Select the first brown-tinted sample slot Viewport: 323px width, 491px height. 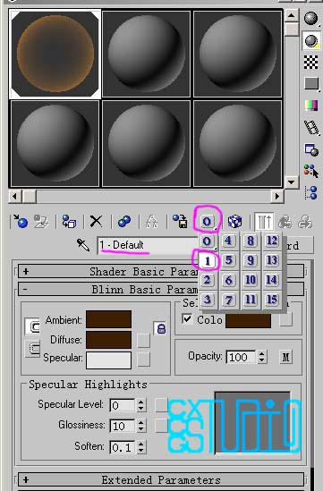click(55, 54)
